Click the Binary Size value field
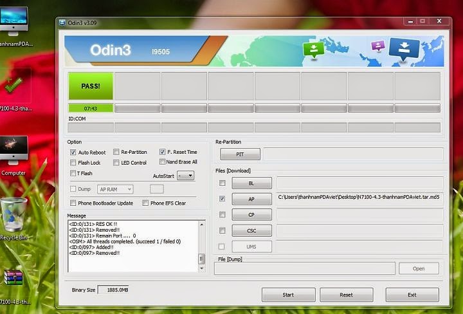The width and height of the screenshot is (463, 314). point(113,290)
